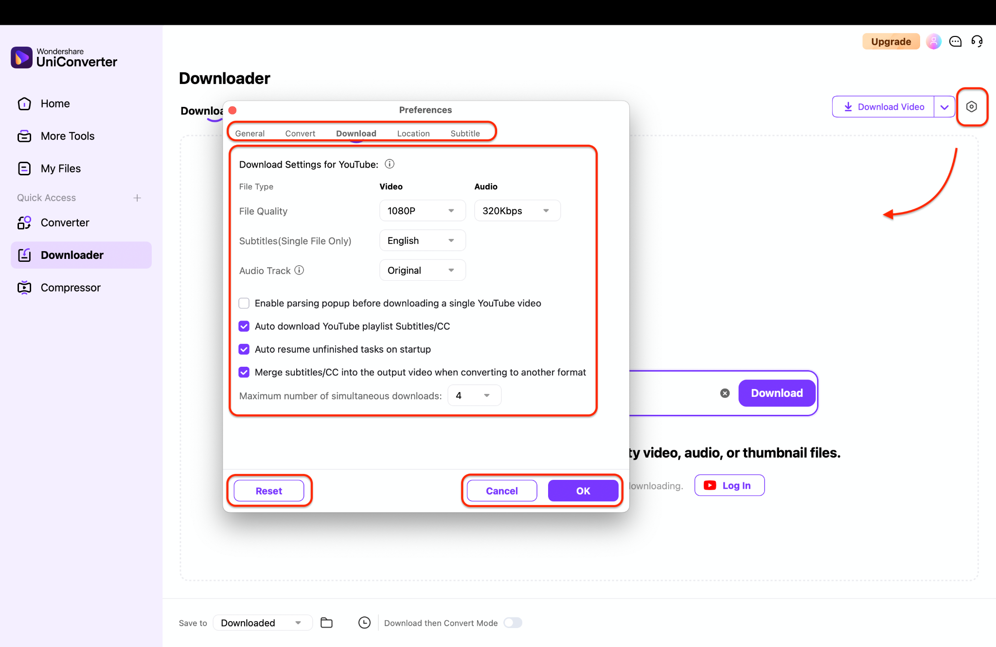This screenshot has height=647, width=996.
Task: Reset the download preferences
Action: pos(268,491)
